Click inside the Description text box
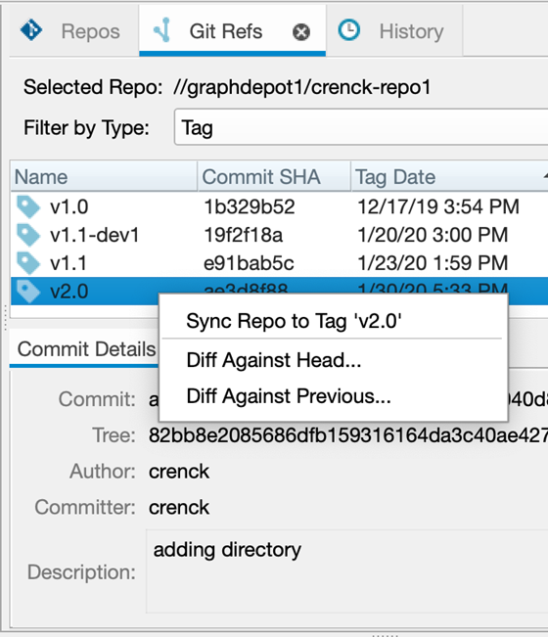The image size is (548, 637). 346,571
